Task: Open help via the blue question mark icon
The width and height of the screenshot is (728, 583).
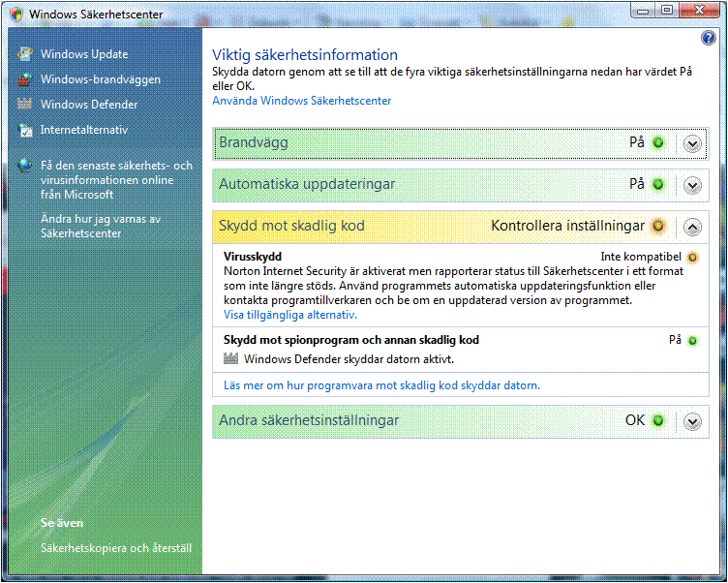Action: (x=708, y=38)
